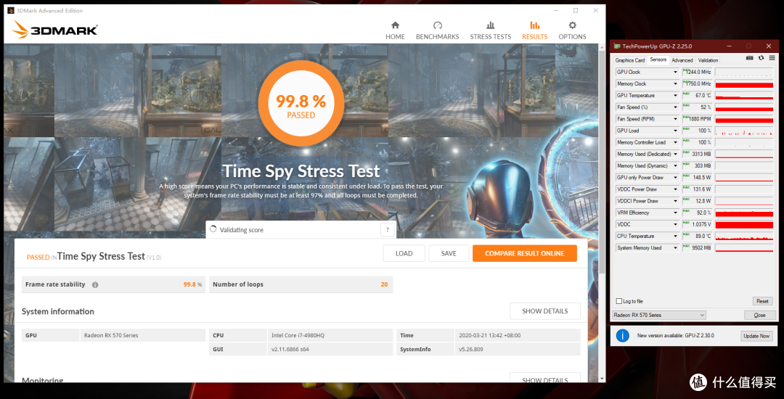Click the 99.8 % PASSED score circle
The width and height of the screenshot is (784, 399).
coord(301,104)
